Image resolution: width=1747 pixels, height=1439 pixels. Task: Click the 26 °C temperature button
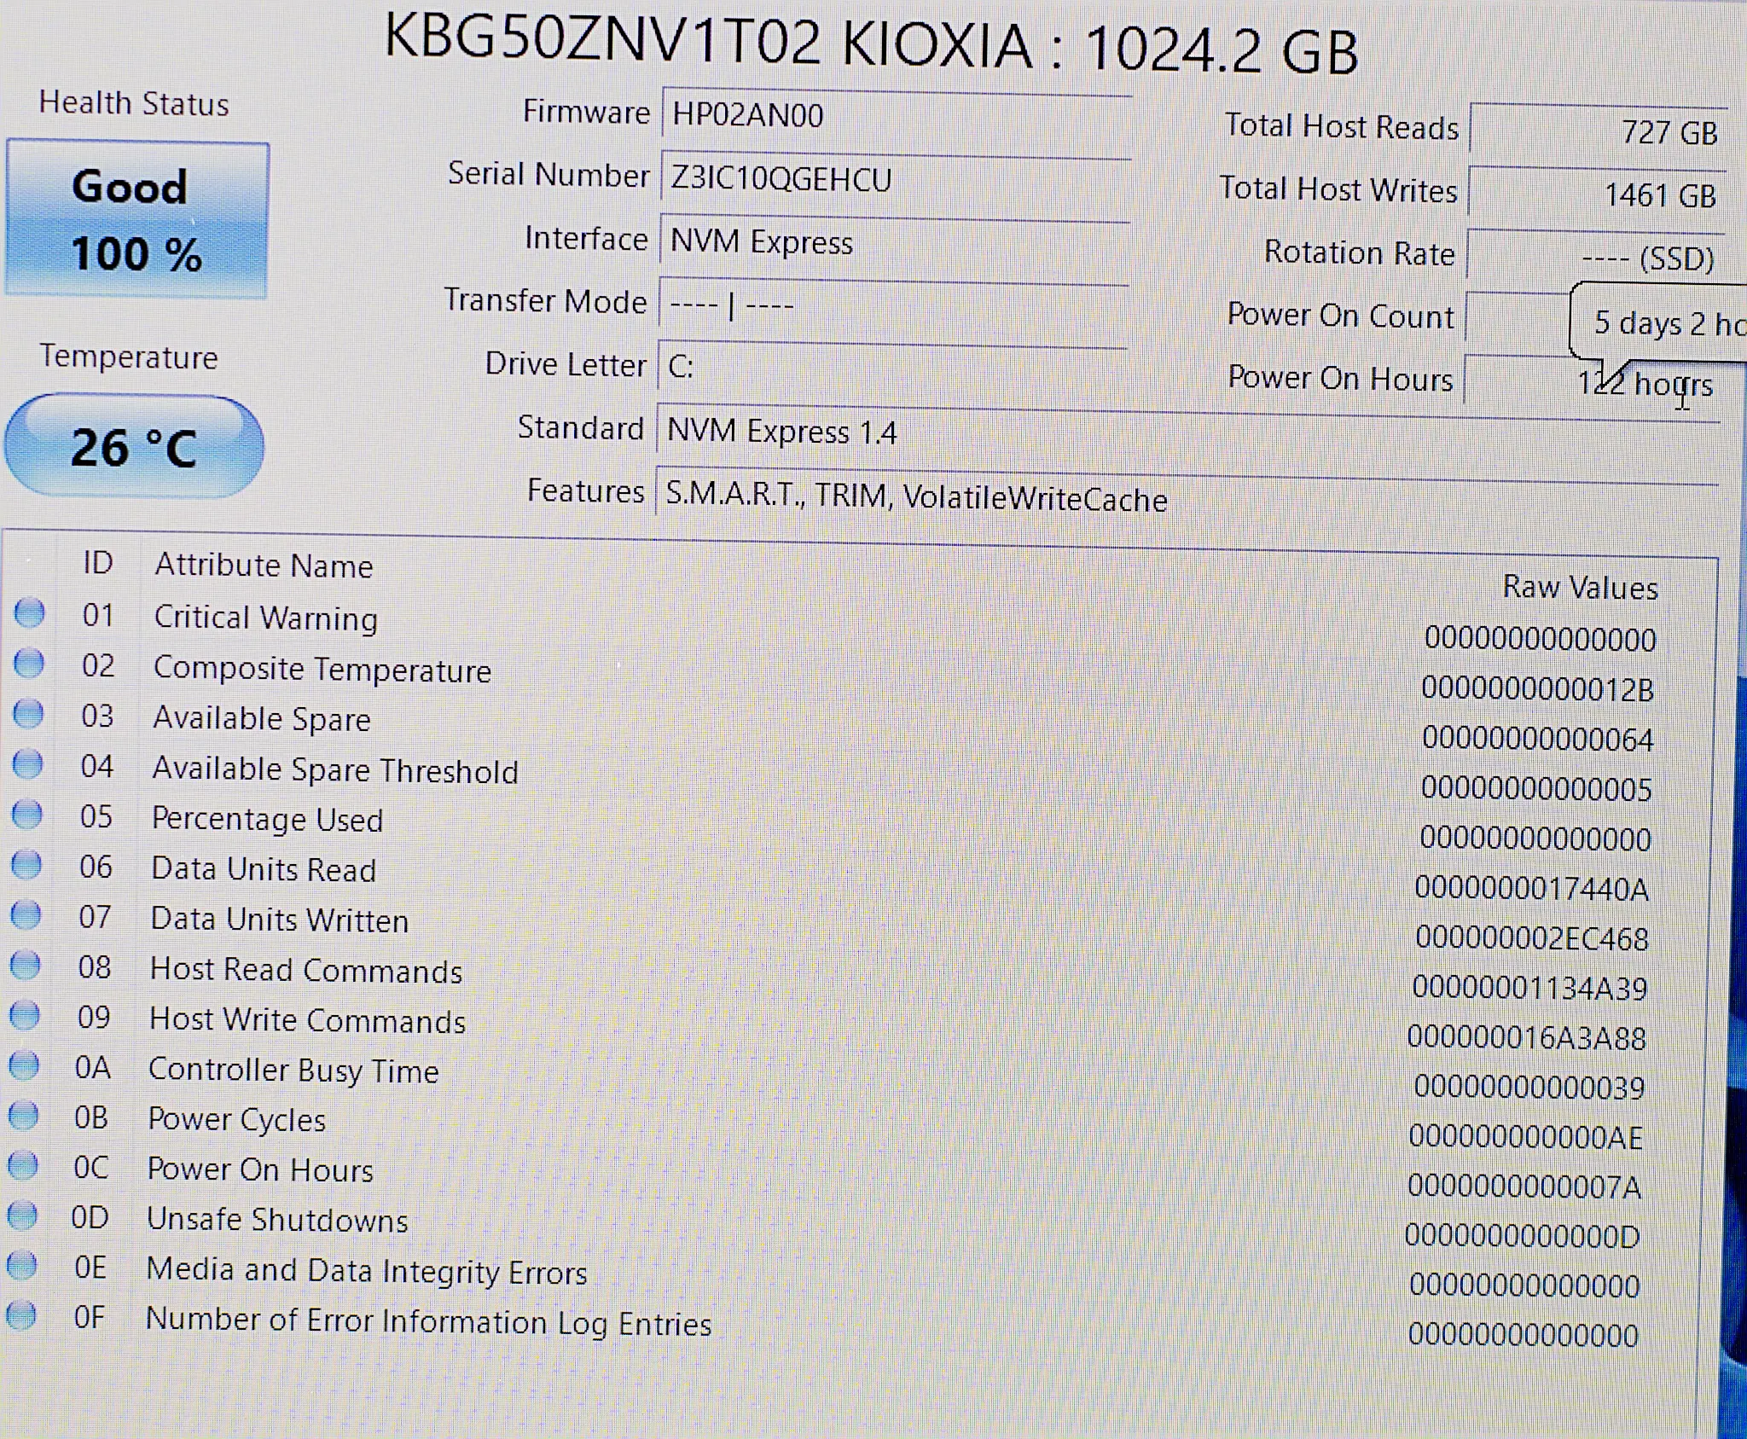click(x=135, y=446)
